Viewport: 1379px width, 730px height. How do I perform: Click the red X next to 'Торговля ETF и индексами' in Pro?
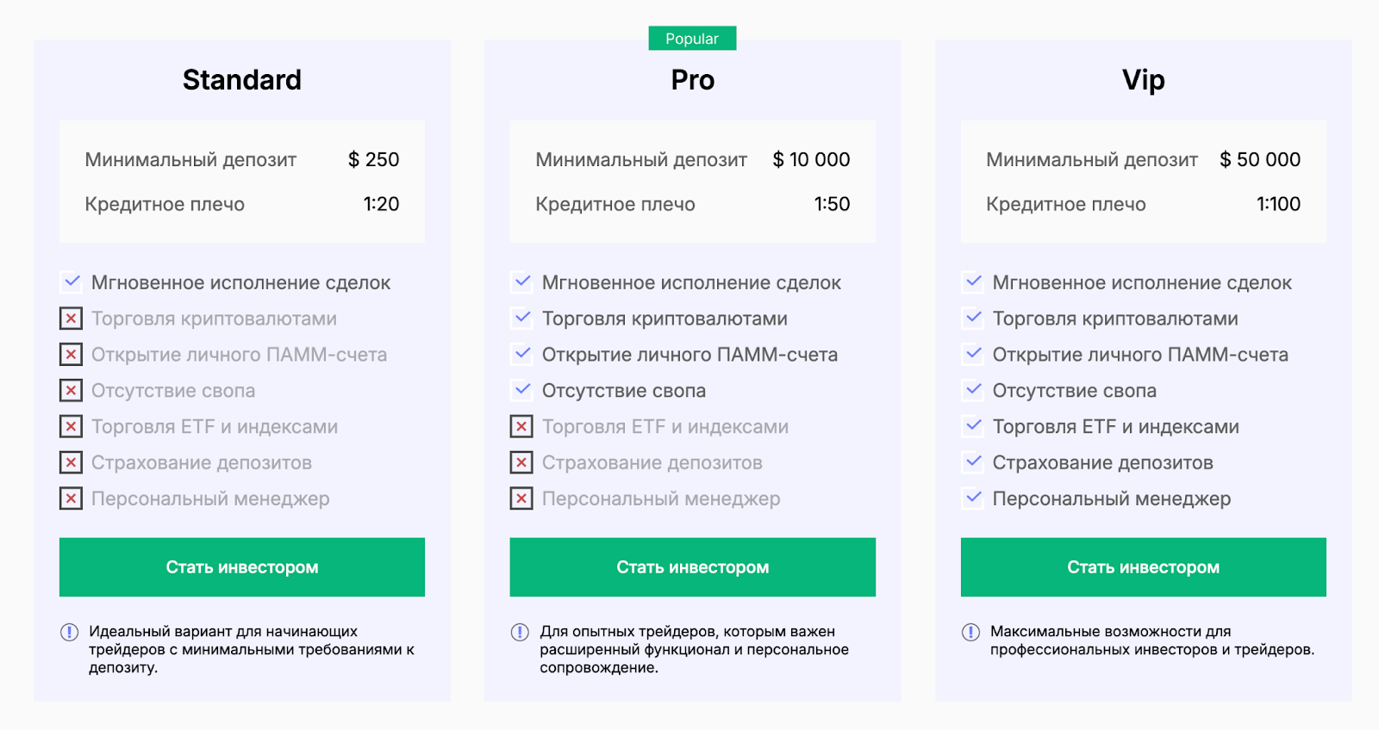tap(522, 426)
